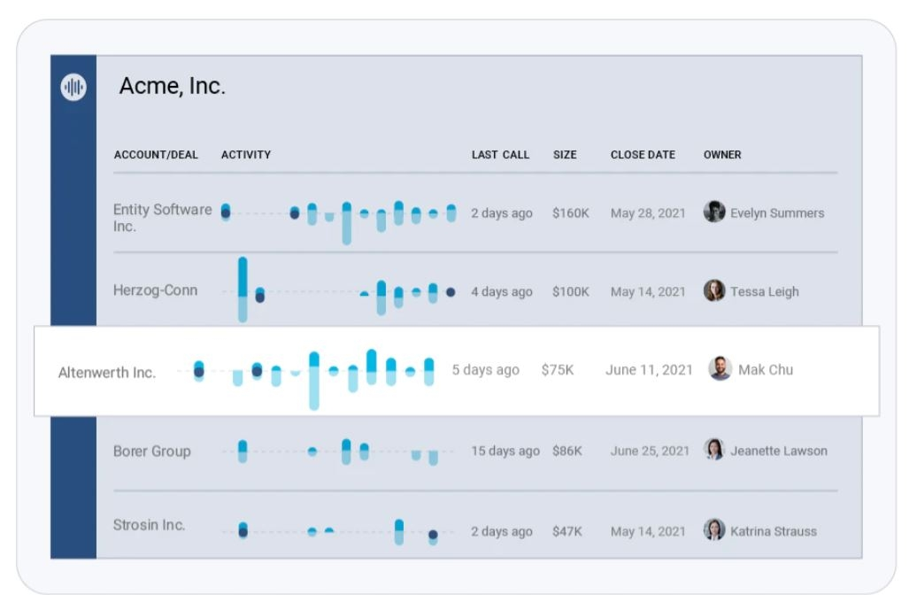
Task: Click Borer Group's activity timeline chart
Action: (338, 452)
